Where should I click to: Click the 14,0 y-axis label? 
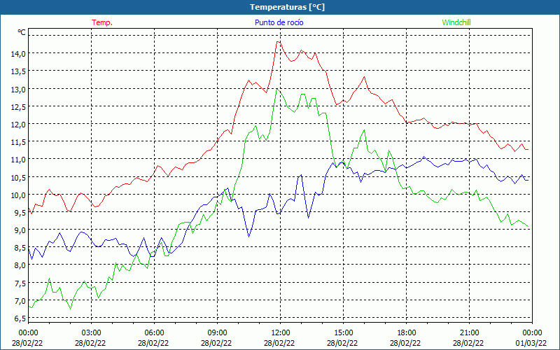coord(19,54)
